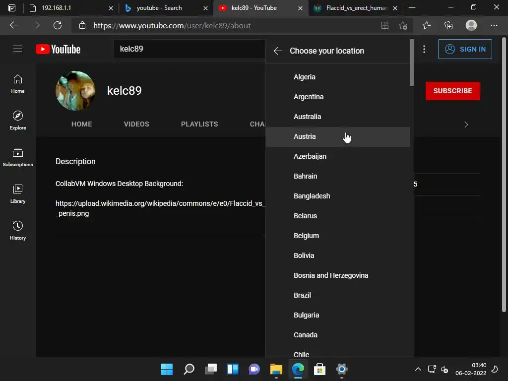This screenshot has height=381, width=508.
Task: Select Canada as location
Action: 337,335
